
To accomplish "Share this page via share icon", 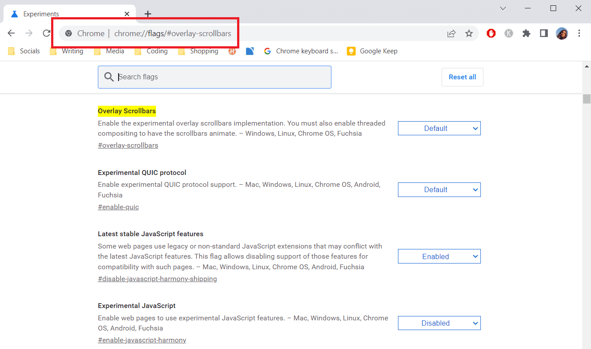I will point(451,33).
